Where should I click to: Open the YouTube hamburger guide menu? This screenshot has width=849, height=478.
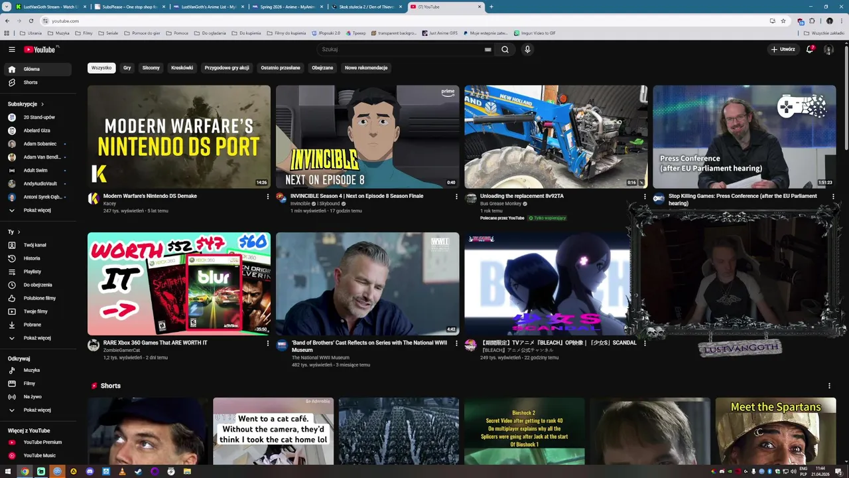tap(12, 49)
